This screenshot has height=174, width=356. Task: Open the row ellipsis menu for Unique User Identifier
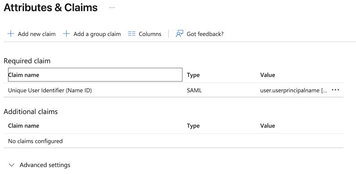[x=335, y=90]
